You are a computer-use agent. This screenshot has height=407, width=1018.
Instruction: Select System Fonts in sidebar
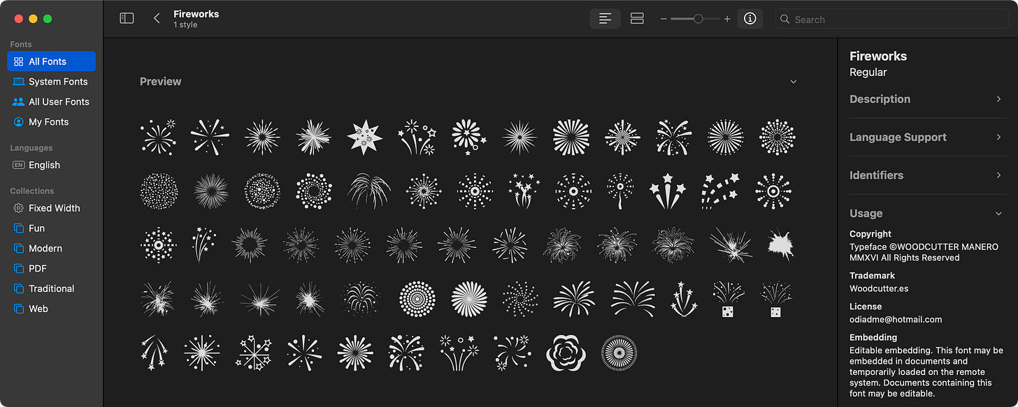[51, 82]
